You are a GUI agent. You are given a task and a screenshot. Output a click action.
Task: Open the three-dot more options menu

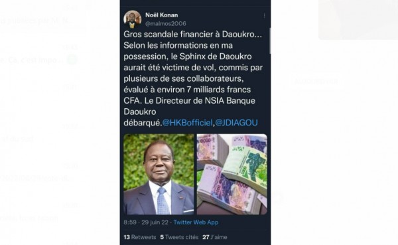point(264,16)
